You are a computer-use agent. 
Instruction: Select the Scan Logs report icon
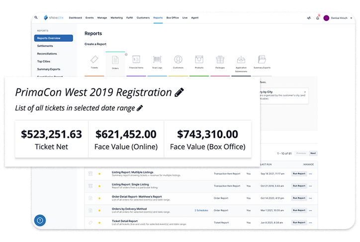[157, 61]
